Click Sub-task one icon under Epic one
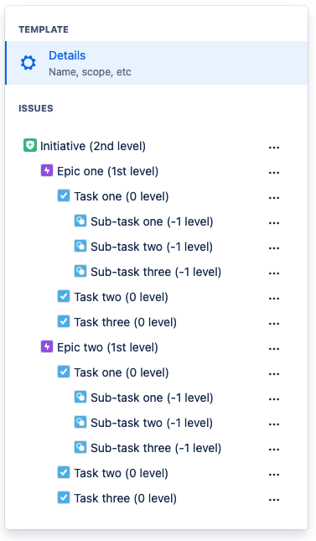This screenshot has height=541, width=316. coord(80,221)
